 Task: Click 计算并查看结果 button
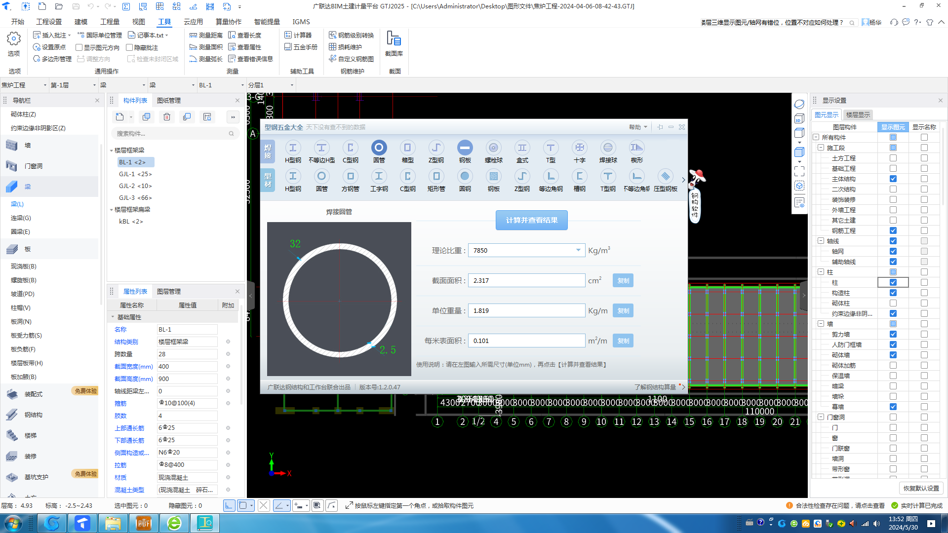[531, 220]
